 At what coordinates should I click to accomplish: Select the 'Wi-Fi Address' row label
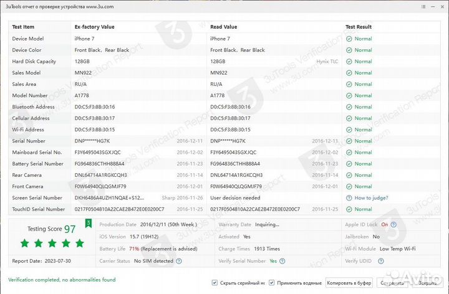tap(28, 130)
